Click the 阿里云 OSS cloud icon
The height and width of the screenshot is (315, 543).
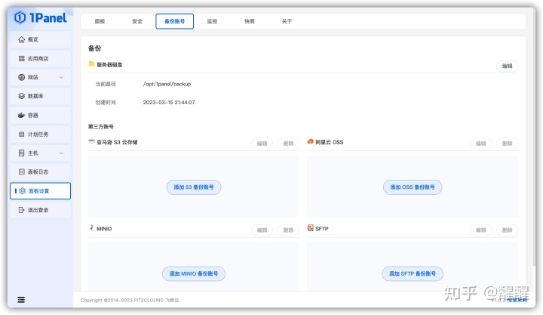tap(310, 141)
